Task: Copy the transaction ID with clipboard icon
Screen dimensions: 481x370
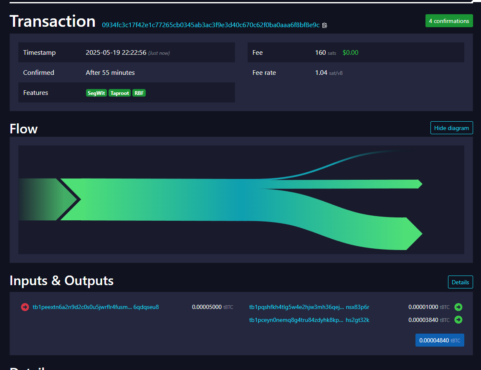Action: coord(324,25)
